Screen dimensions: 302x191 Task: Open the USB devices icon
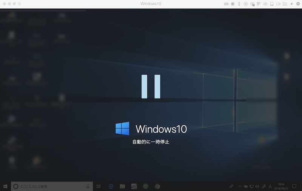click(x=239, y=4)
